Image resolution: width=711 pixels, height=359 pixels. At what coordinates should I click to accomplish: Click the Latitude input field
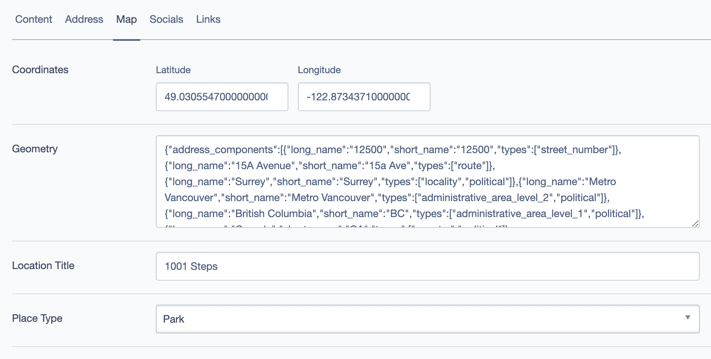[x=222, y=97]
